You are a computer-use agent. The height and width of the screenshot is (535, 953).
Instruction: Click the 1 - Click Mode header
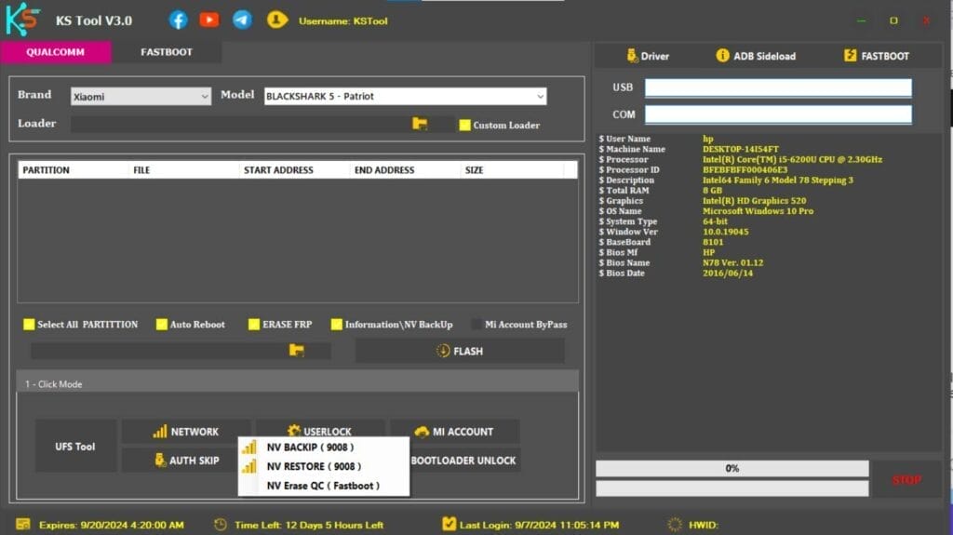click(x=297, y=383)
